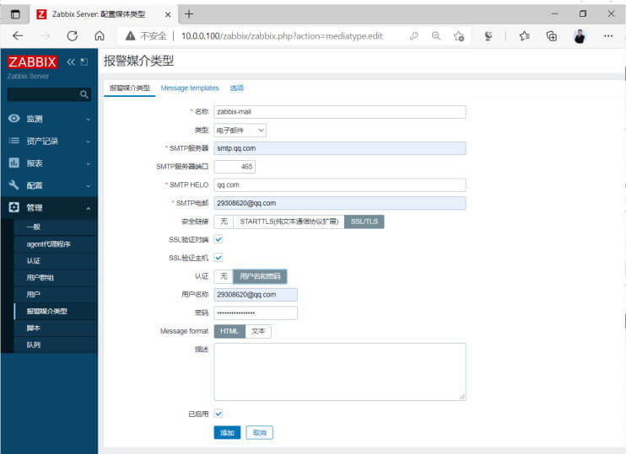Click the browser home icon
The height and width of the screenshot is (454, 626).
(100, 36)
